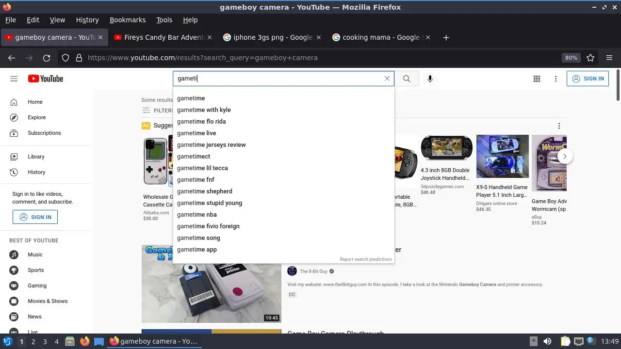Switch to iphone 3gs png Google tab
The image size is (621, 349).
pos(272,37)
